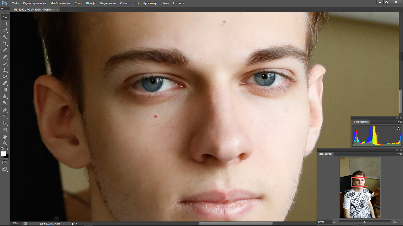This screenshot has height=226, width=403.
Task: Click the foreground color swatch
Action: 3,154
